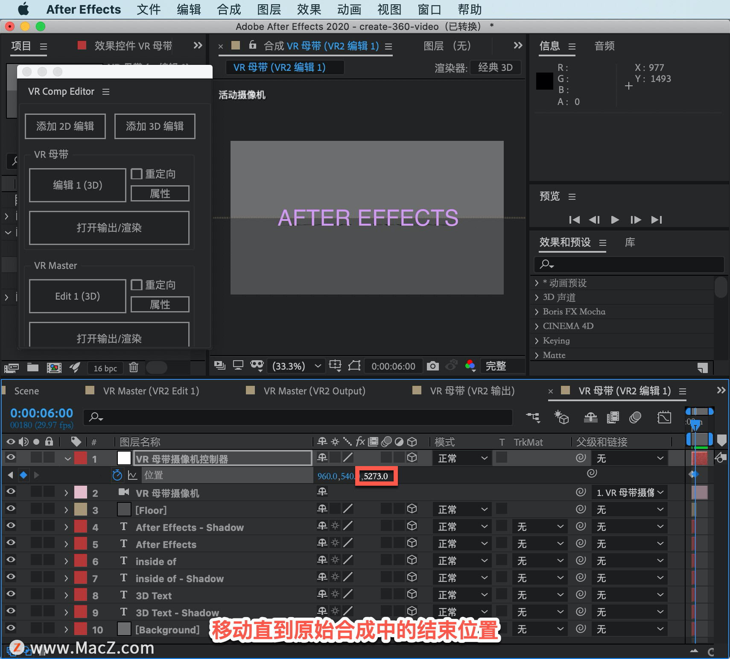Open TrkMat dropdown for After Effects layer

540,544
